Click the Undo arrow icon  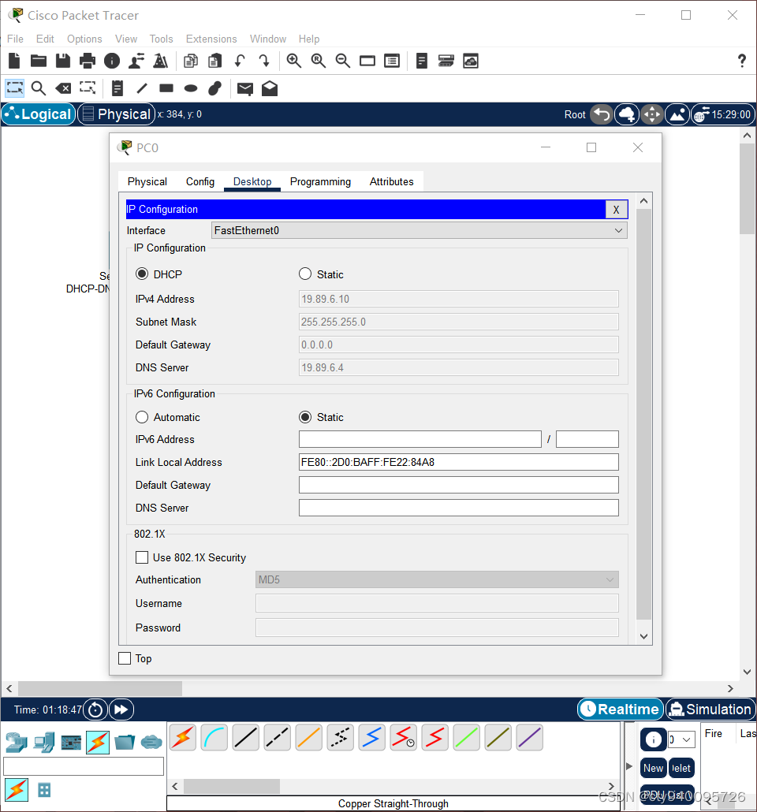240,61
